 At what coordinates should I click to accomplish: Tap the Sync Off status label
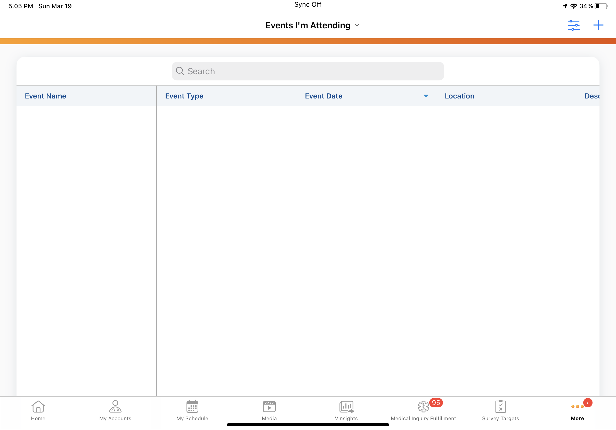308,5
